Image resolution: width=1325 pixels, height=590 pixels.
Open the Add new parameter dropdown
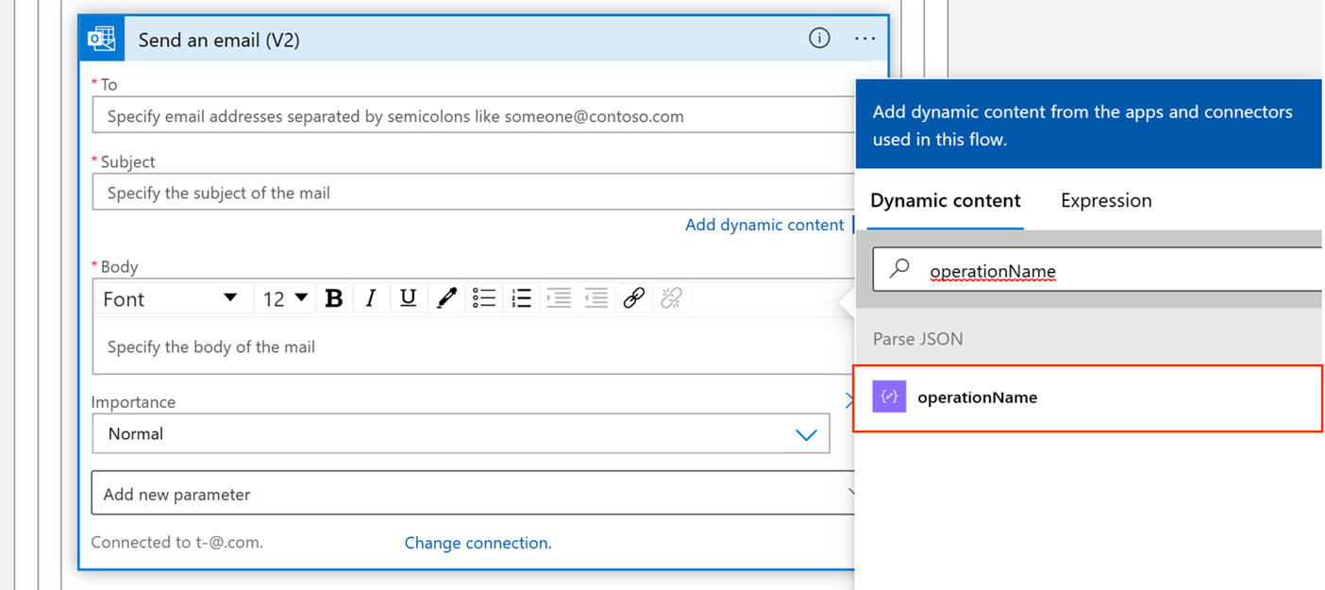pyautogui.click(x=474, y=494)
